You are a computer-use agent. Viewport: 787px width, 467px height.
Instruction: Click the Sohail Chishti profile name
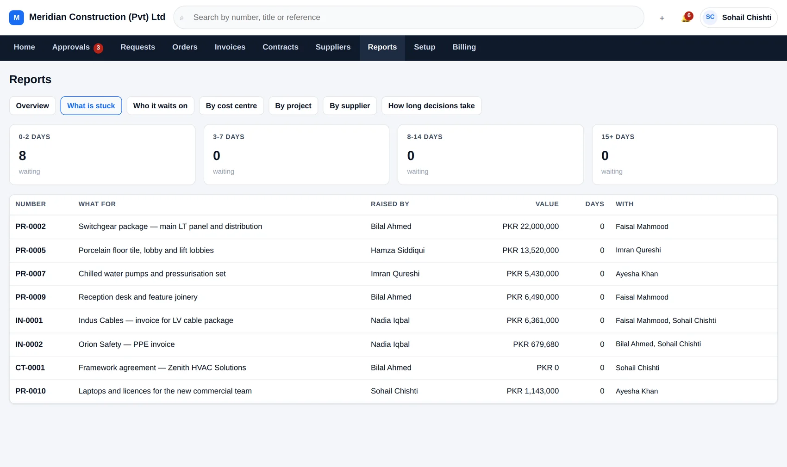(x=747, y=18)
